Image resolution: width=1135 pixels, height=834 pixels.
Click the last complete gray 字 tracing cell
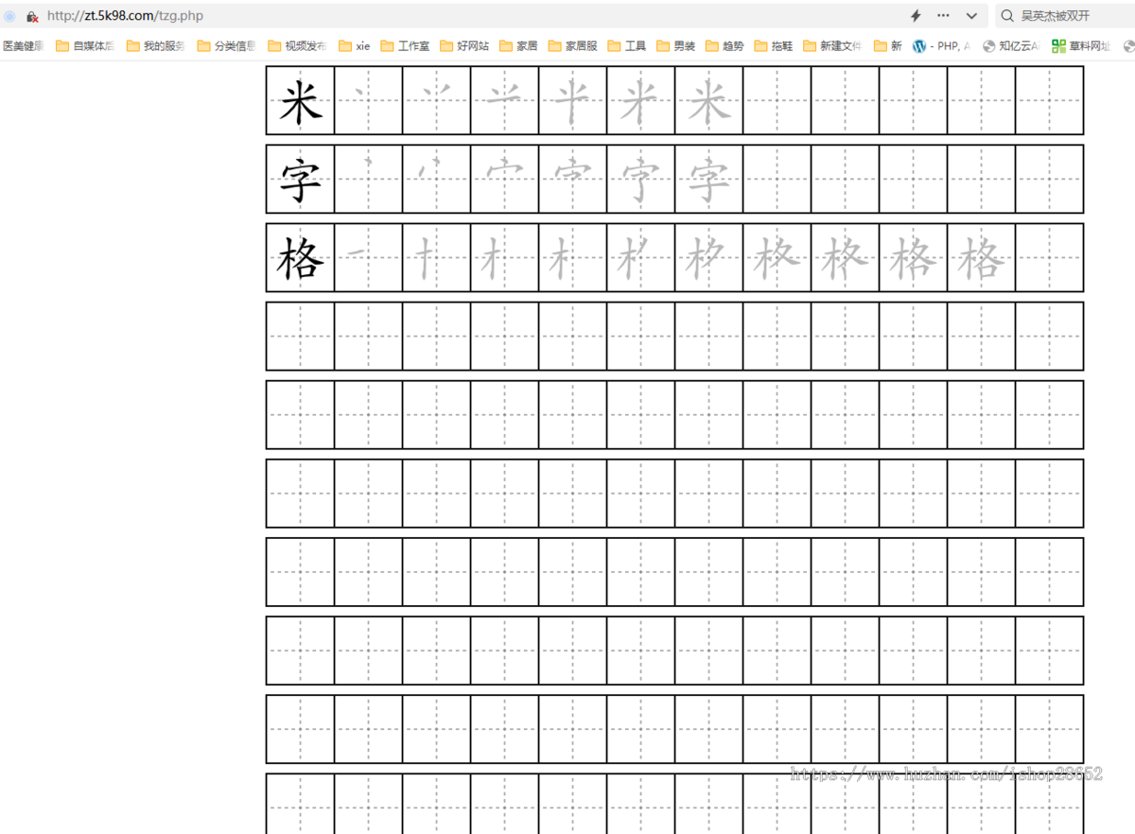pos(709,179)
